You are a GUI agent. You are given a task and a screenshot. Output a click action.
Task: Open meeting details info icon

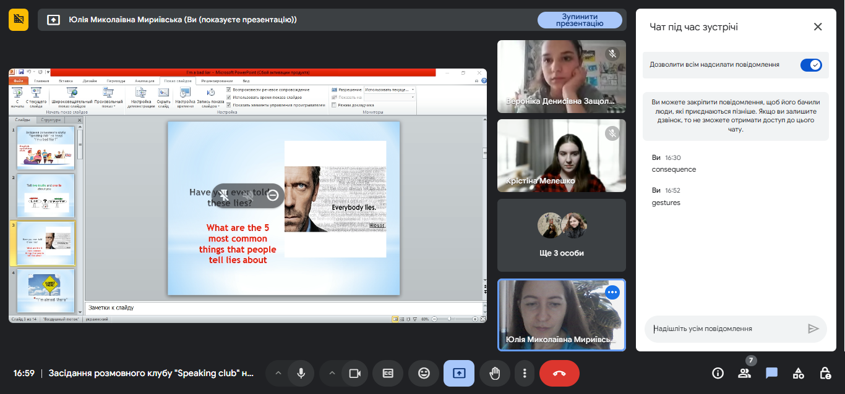tap(718, 373)
